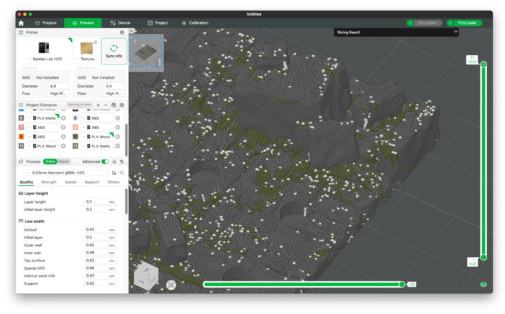Click the horizontal move slider handle
Viewport: 505px width, 314px height.
point(402,284)
